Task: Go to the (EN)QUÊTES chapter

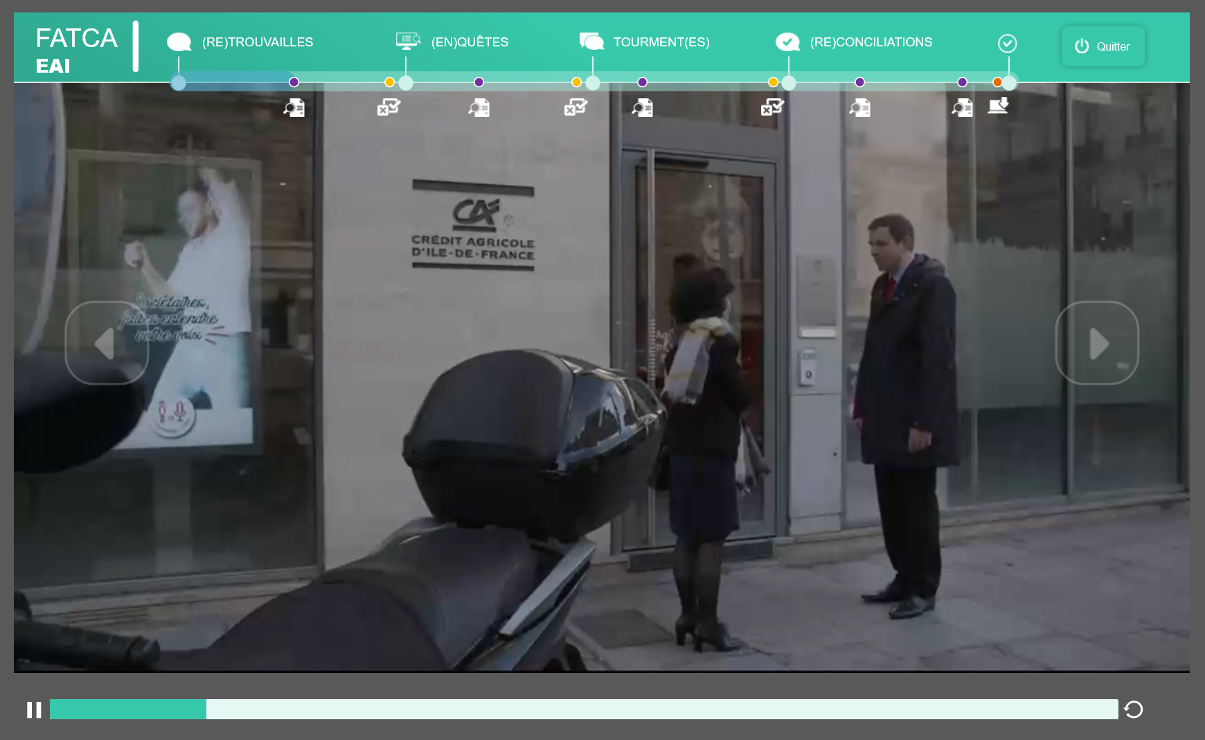Action: pos(470,42)
